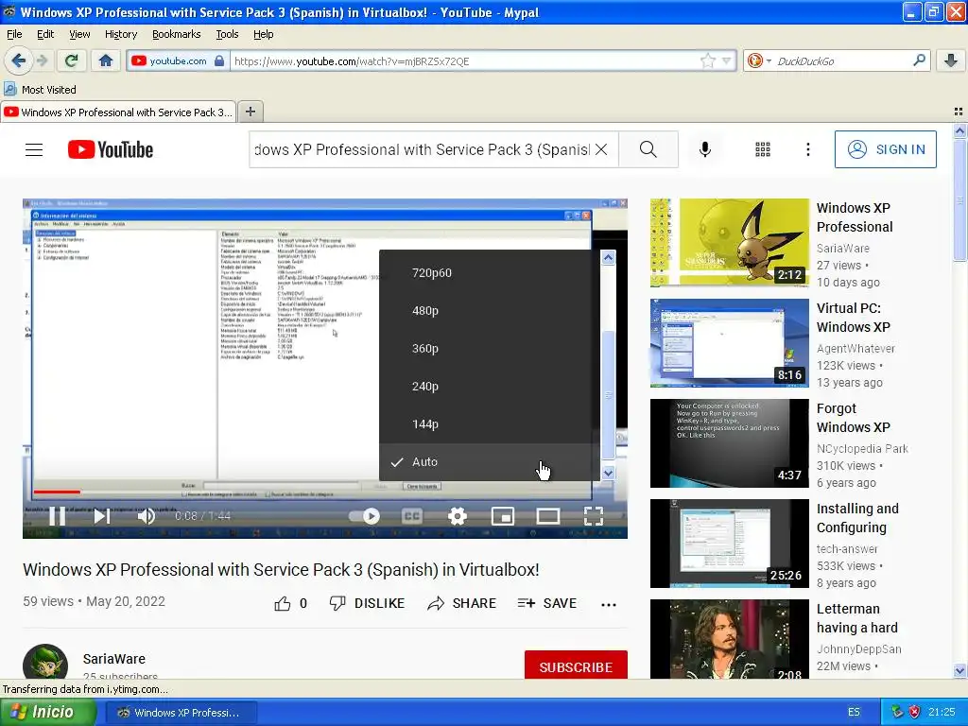Mute the video volume
The height and width of the screenshot is (726, 968).
(147, 516)
